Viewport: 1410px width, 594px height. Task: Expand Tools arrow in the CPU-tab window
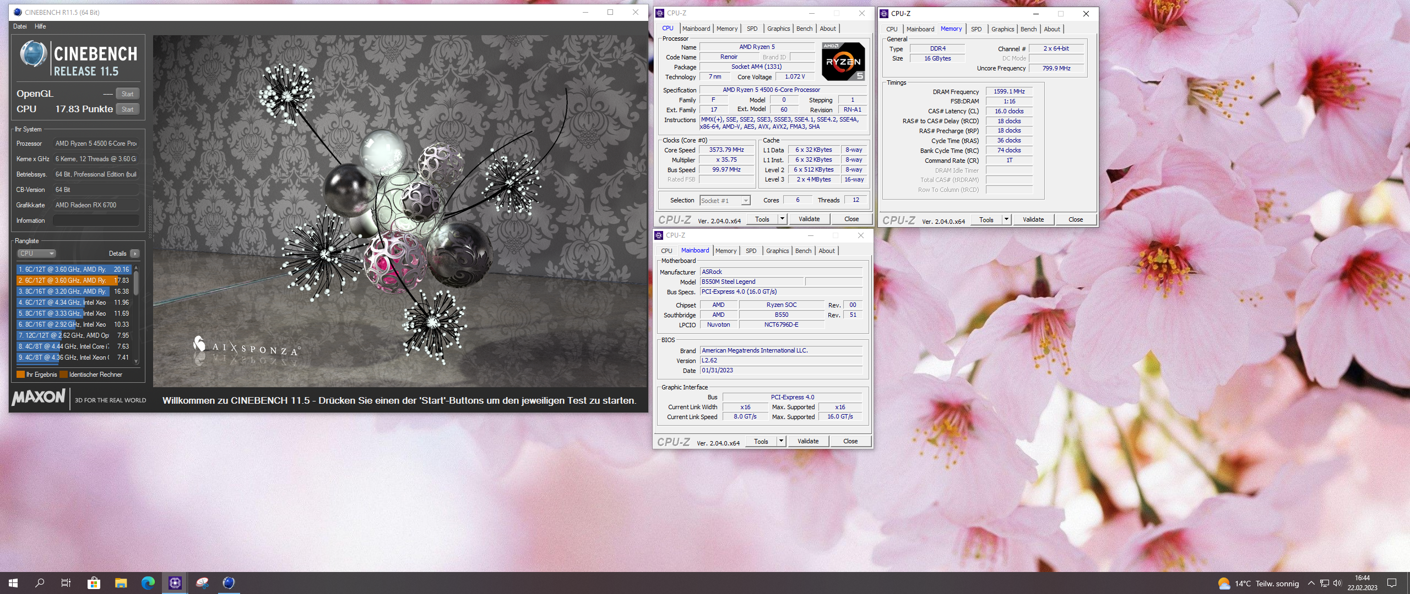coord(782,219)
